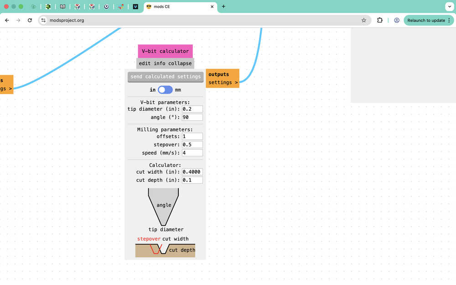456x285 pixels.
Task: Collapse the V-bit calculator module
Action: click(x=180, y=63)
